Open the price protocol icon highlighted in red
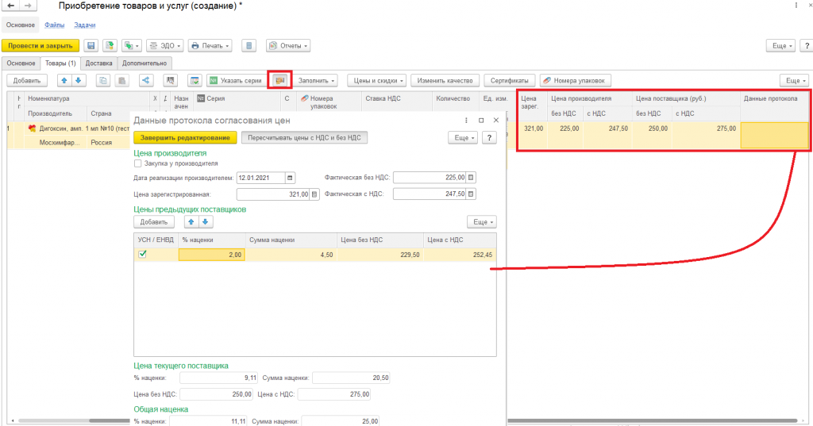 click(280, 80)
